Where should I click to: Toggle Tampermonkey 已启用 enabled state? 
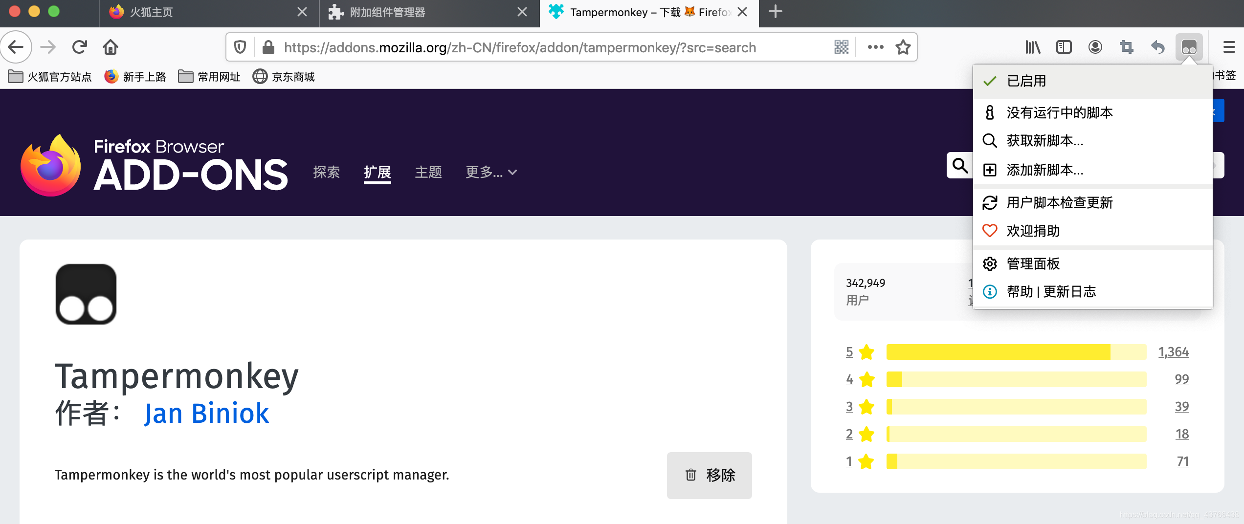click(x=1093, y=81)
